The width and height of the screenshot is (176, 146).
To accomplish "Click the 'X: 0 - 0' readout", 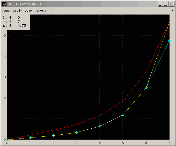I will pyautogui.click(x=11, y=18).
